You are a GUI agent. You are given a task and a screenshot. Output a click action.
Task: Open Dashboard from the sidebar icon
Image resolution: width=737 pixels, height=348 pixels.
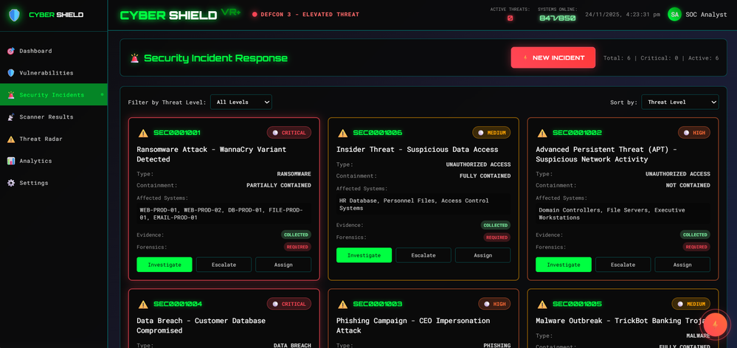11,51
